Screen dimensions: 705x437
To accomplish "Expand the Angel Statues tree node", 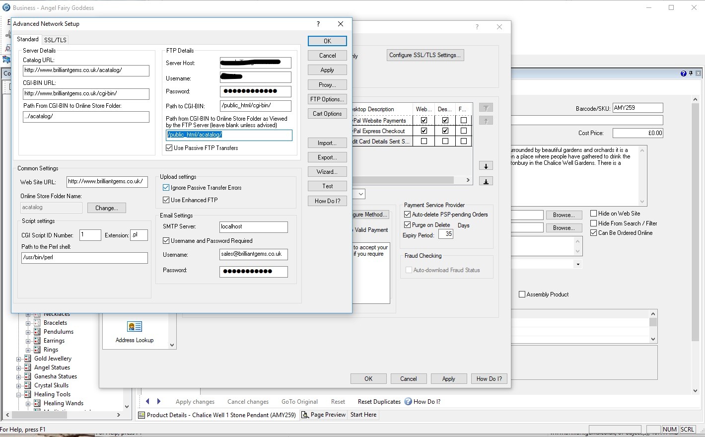I will tap(19, 368).
